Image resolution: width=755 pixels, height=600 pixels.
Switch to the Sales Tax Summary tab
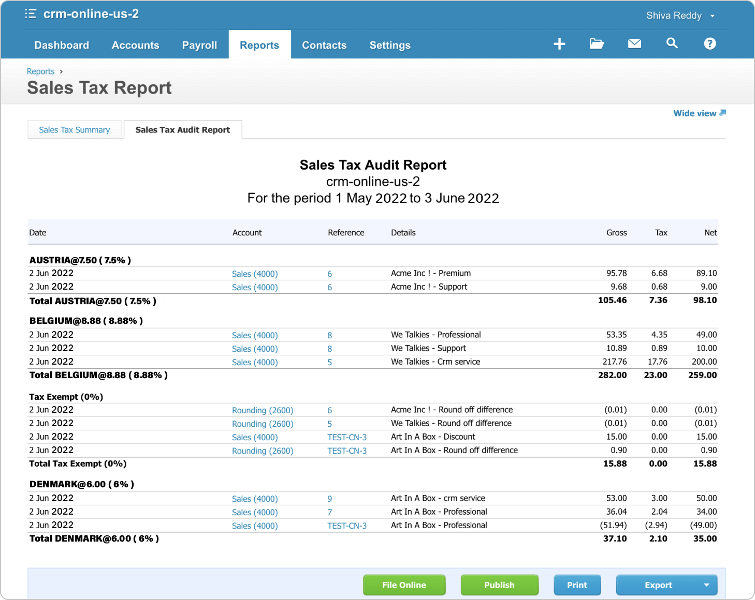pyautogui.click(x=75, y=130)
